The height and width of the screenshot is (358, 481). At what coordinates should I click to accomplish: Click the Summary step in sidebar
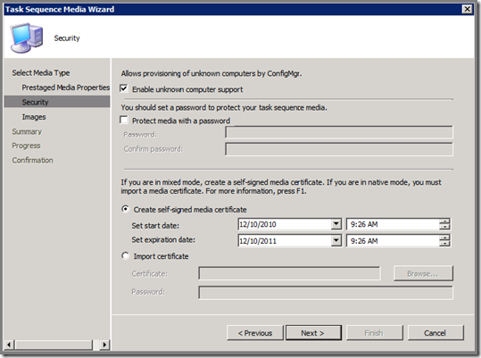pyautogui.click(x=27, y=131)
